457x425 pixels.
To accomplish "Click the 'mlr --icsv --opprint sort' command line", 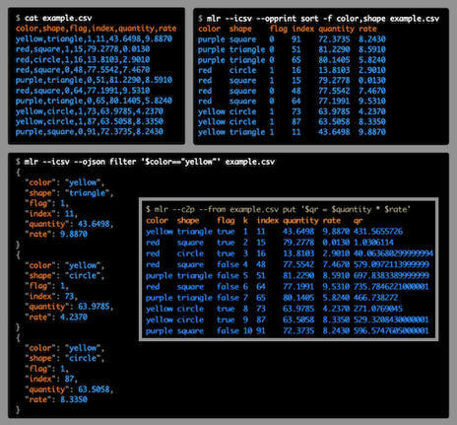I will click(318, 19).
